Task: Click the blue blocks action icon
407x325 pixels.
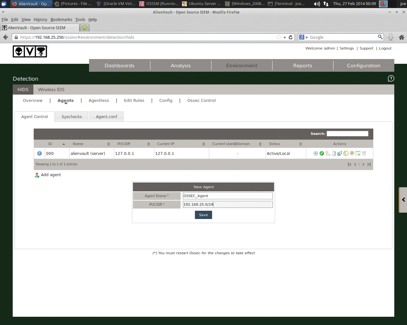Action: (340, 153)
